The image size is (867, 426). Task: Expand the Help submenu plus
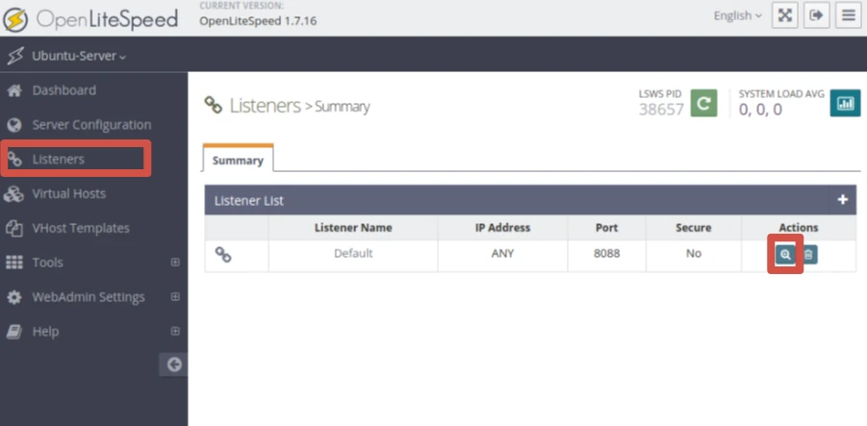[175, 331]
